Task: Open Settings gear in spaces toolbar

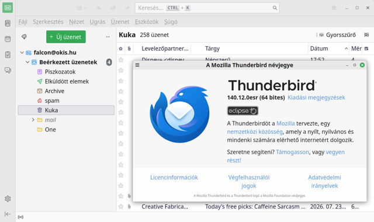Action: tap(8, 199)
